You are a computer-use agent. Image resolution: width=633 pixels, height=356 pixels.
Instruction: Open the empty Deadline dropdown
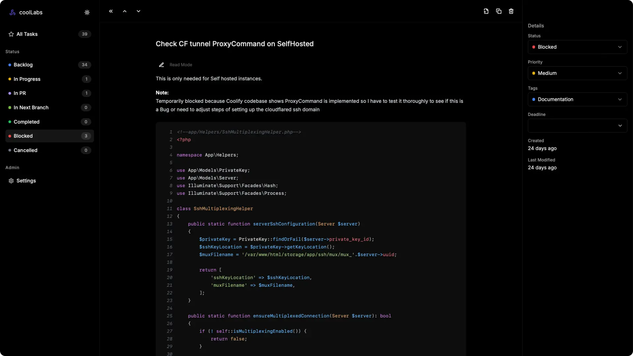coord(577,126)
